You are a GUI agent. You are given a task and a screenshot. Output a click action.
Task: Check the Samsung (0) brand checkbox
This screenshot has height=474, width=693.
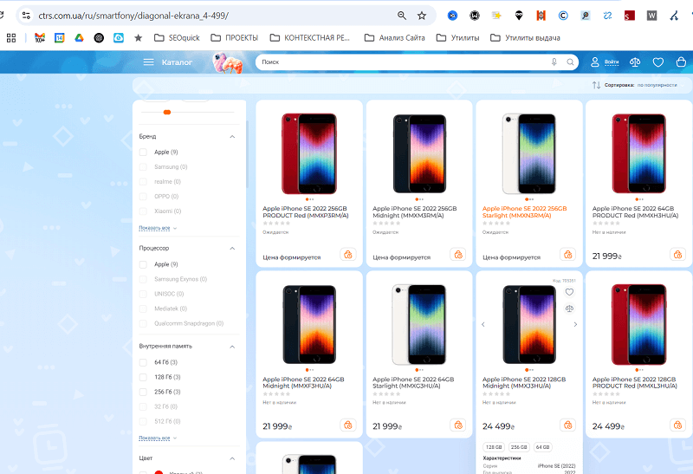143,167
